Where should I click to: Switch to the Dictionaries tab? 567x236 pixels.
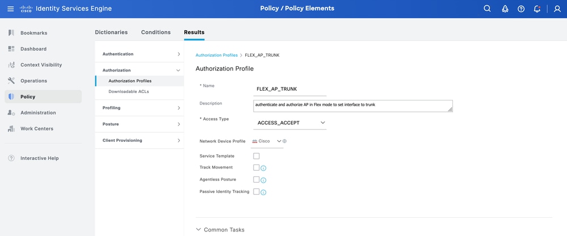click(x=111, y=32)
